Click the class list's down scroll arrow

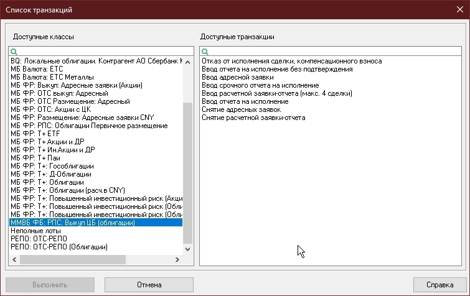(187, 249)
